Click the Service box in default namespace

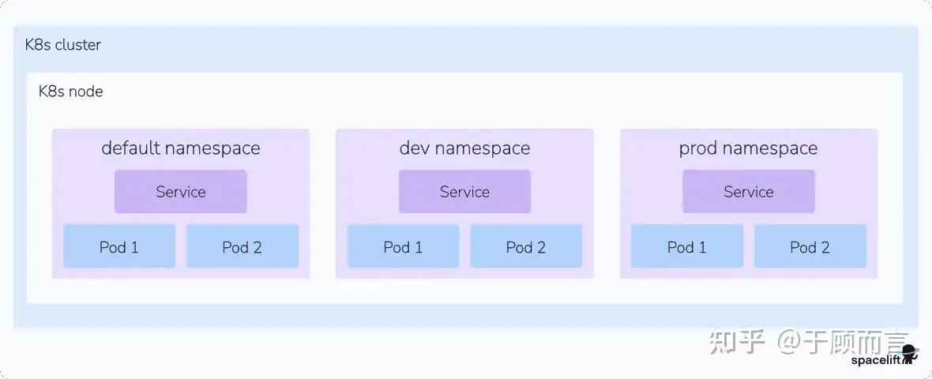coord(181,191)
